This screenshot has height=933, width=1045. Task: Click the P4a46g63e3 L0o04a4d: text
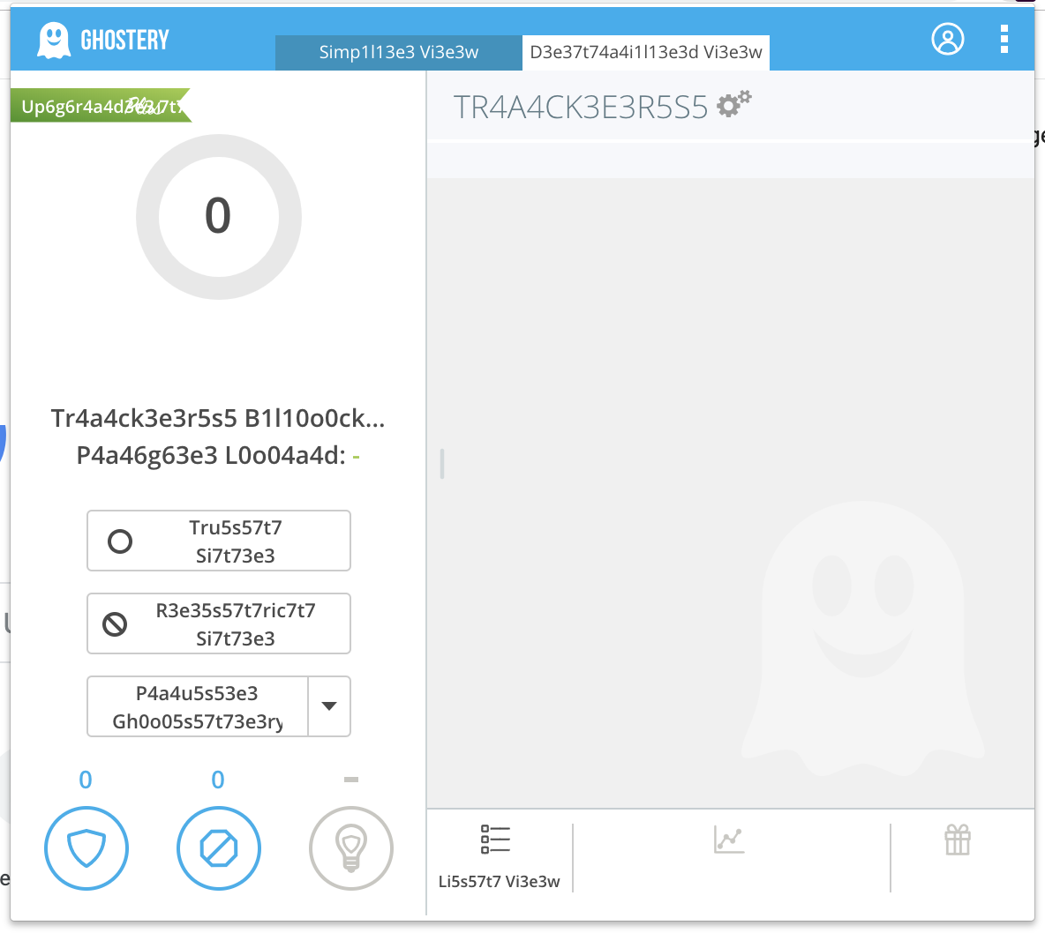(x=211, y=456)
